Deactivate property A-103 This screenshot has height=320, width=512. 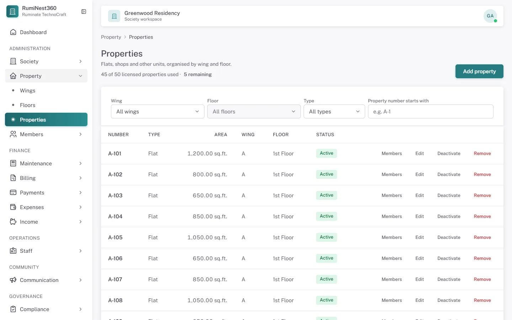click(x=449, y=196)
